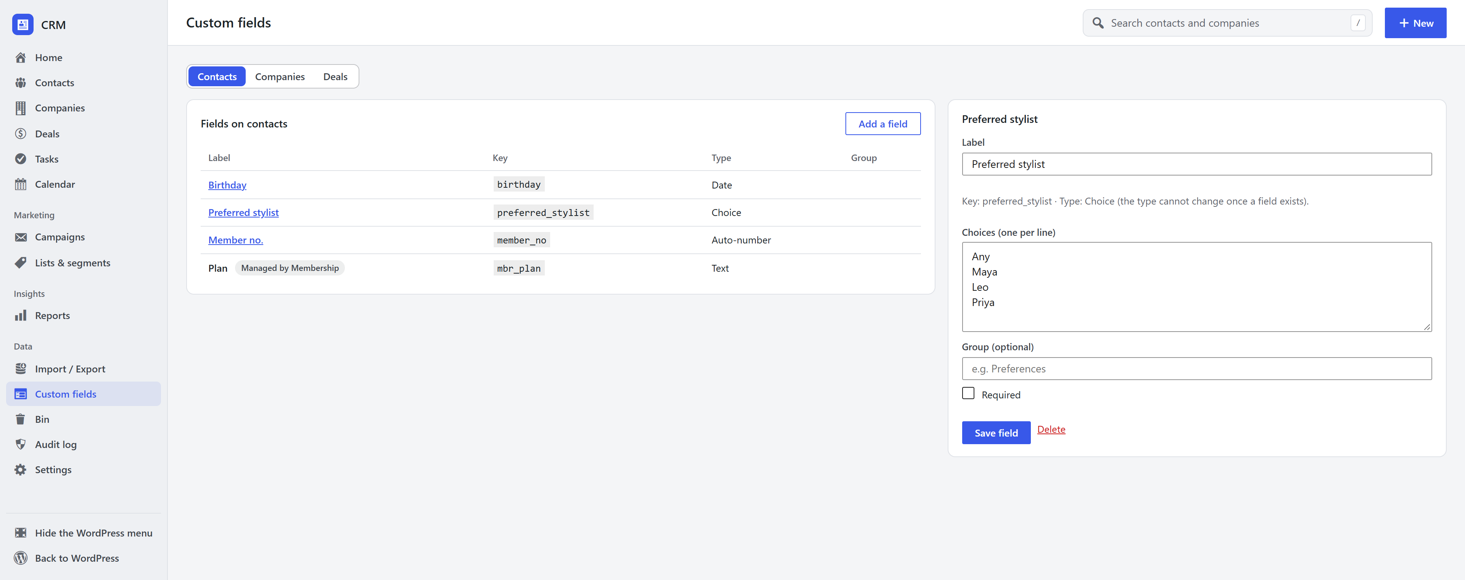Open Calendar via its calendar icon
Screen dimensions: 1465x580
point(21,184)
